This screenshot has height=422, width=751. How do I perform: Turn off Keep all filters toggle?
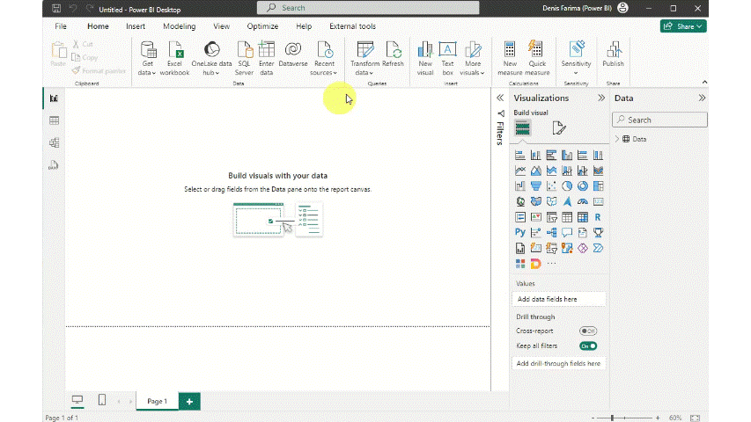[x=587, y=346]
